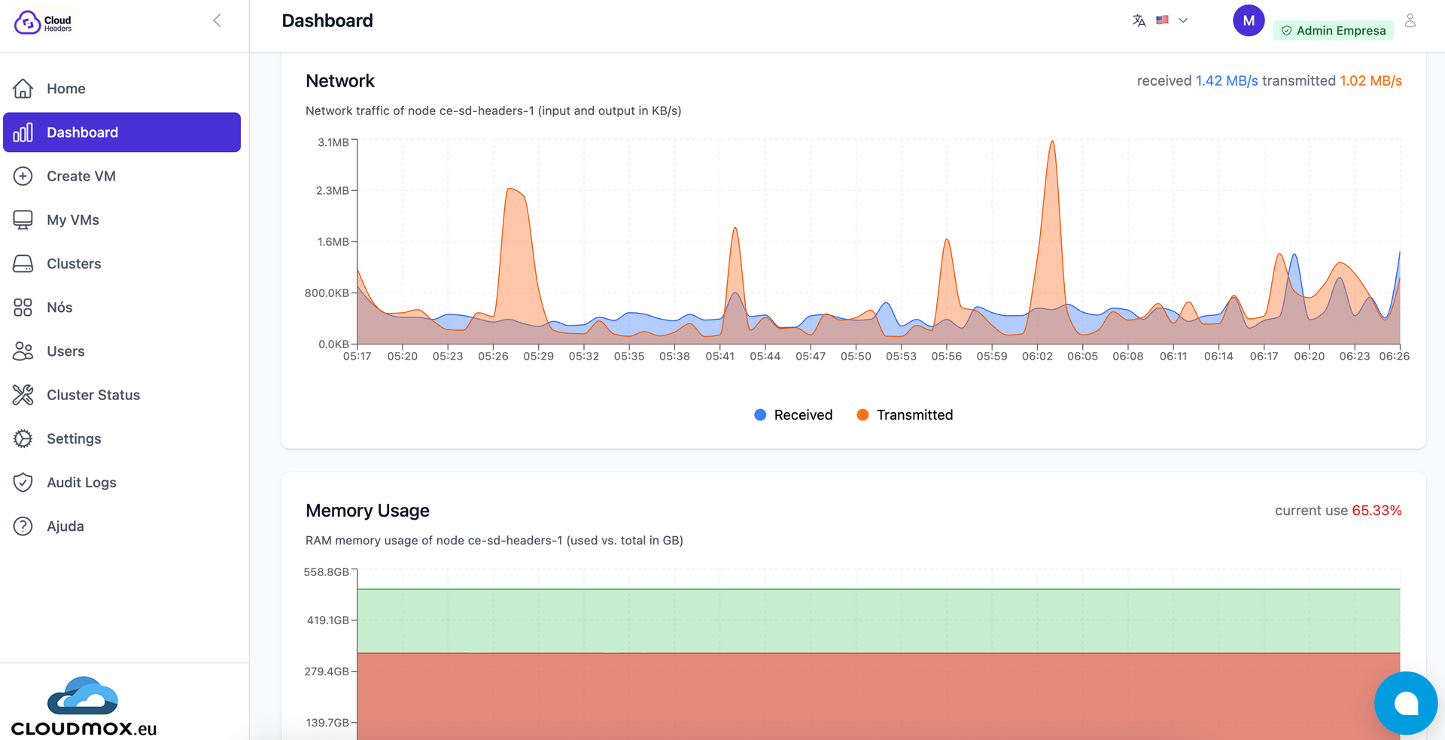The width and height of the screenshot is (1445, 740).
Task: Hide network received data via legend marker
Action: click(x=760, y=414)
